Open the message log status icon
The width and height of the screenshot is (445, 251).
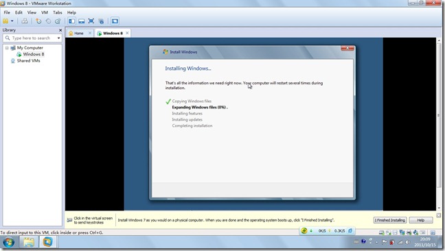[433, 232]
